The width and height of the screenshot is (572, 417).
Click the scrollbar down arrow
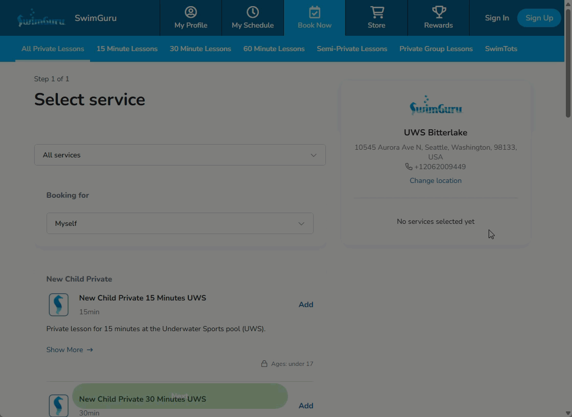(x=568, y=413)
